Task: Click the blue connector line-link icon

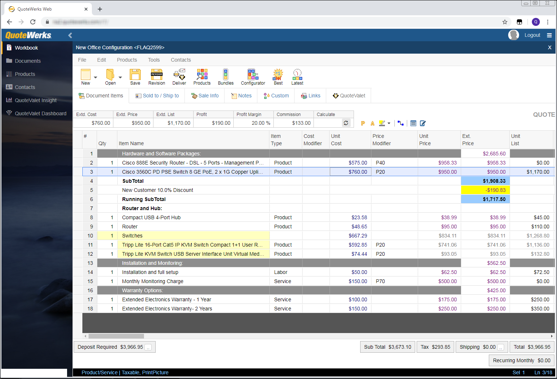Action: (401, 123)
